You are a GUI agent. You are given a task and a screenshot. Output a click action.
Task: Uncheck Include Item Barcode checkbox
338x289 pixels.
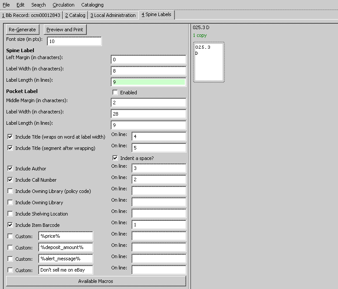tap(10, 225)
